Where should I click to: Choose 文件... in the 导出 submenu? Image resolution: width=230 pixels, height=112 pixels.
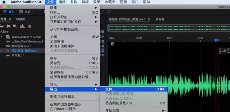[134, 89]
